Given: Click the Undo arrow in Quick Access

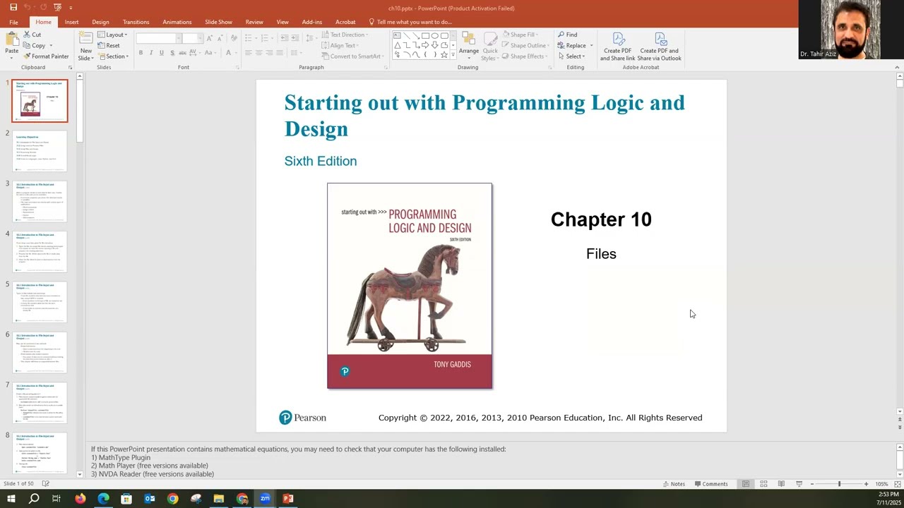Looking at the screenshot, I should point(28,7).
